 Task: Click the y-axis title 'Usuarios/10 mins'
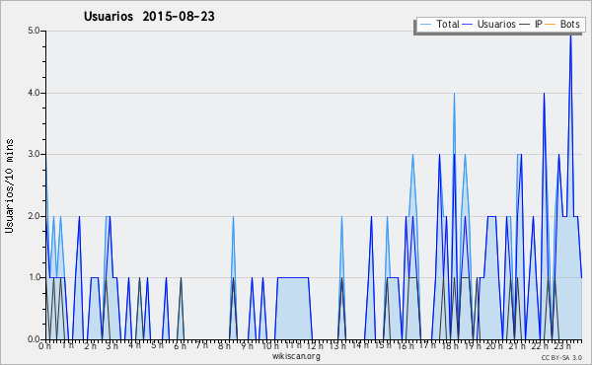pos(9,186)
